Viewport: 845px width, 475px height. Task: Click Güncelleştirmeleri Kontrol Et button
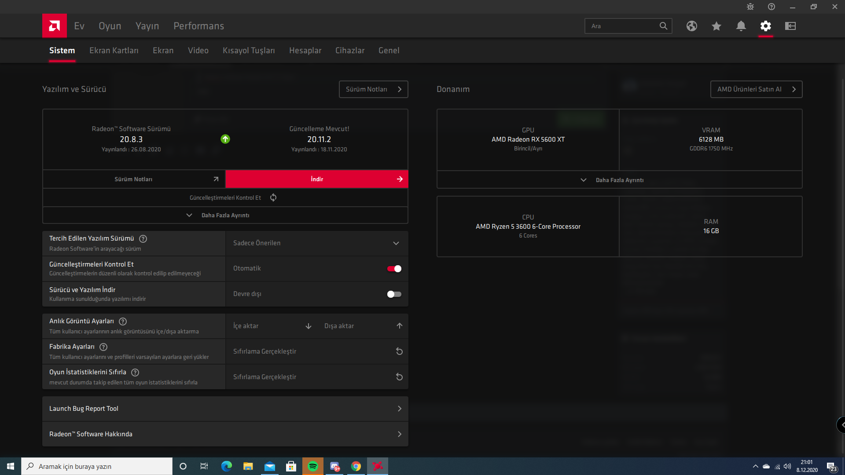coord(225,197)
